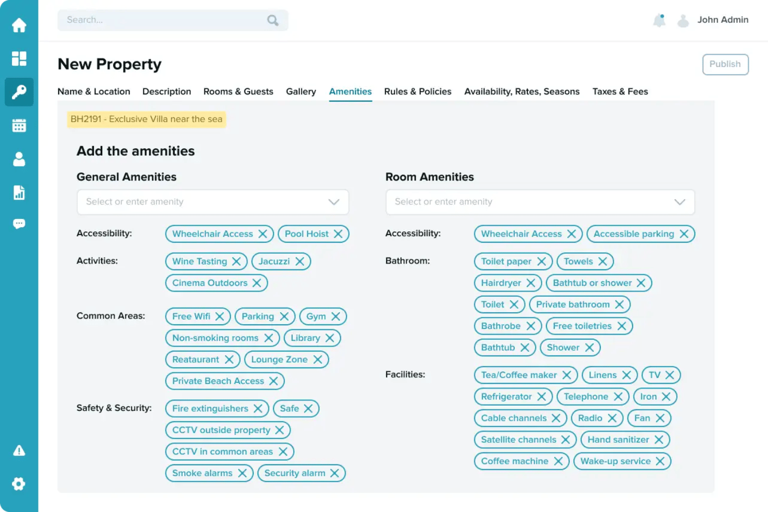Remove the Radio tag
768x512 pixels.
click(x=612, y=418)
